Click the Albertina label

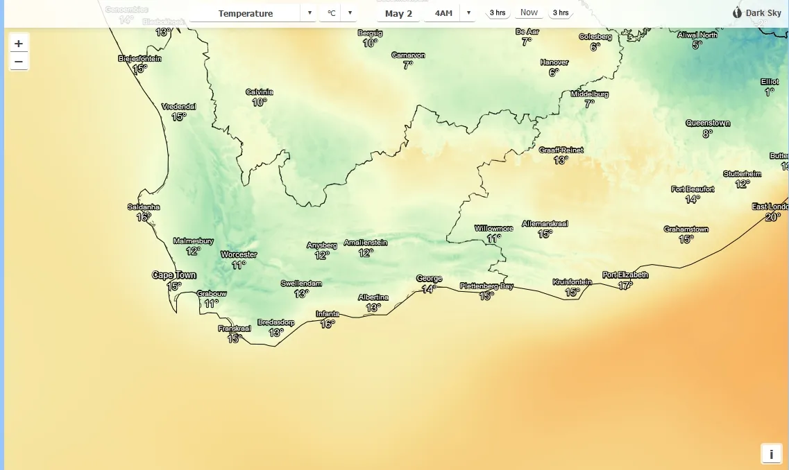click(373, 297)
